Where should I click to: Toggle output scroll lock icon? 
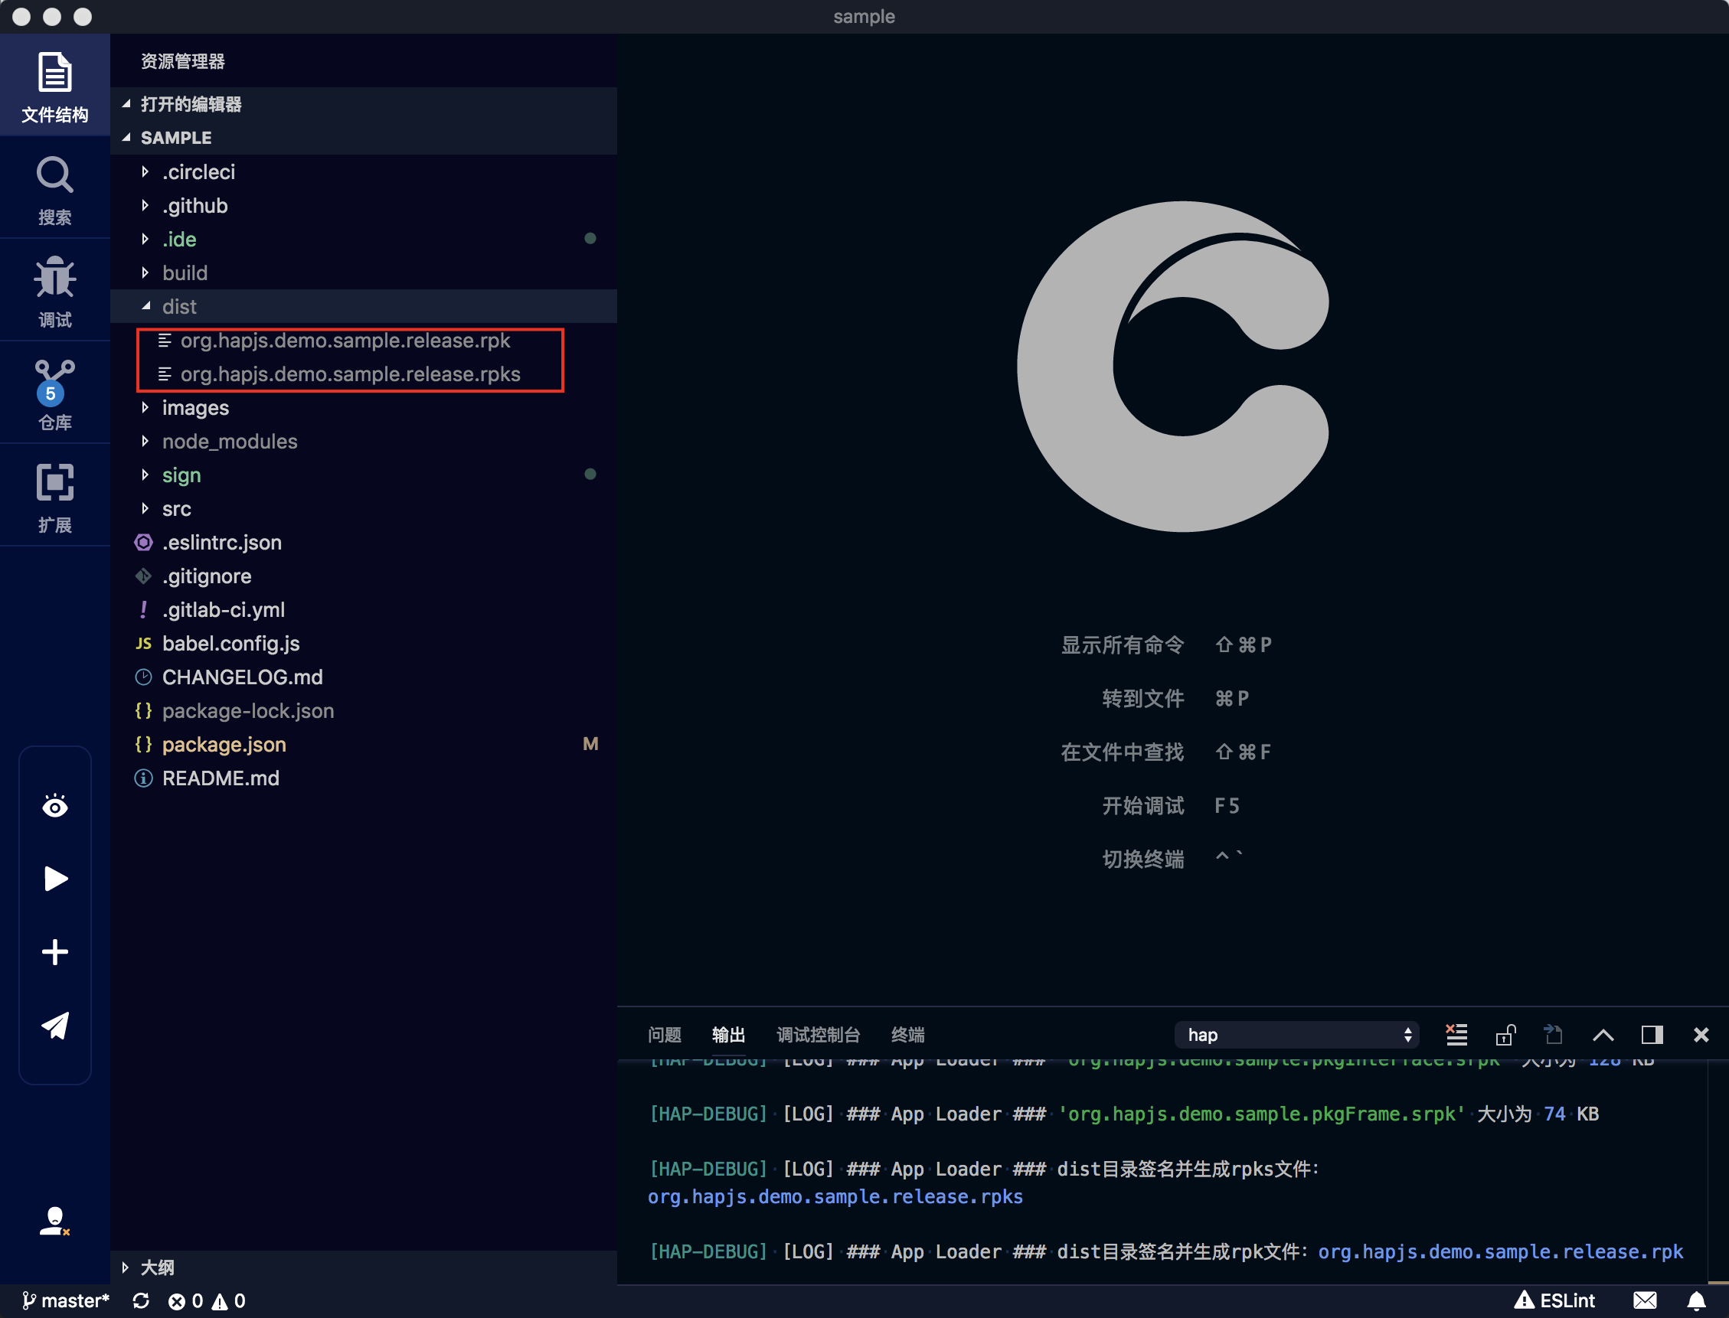point(1505,1035)
